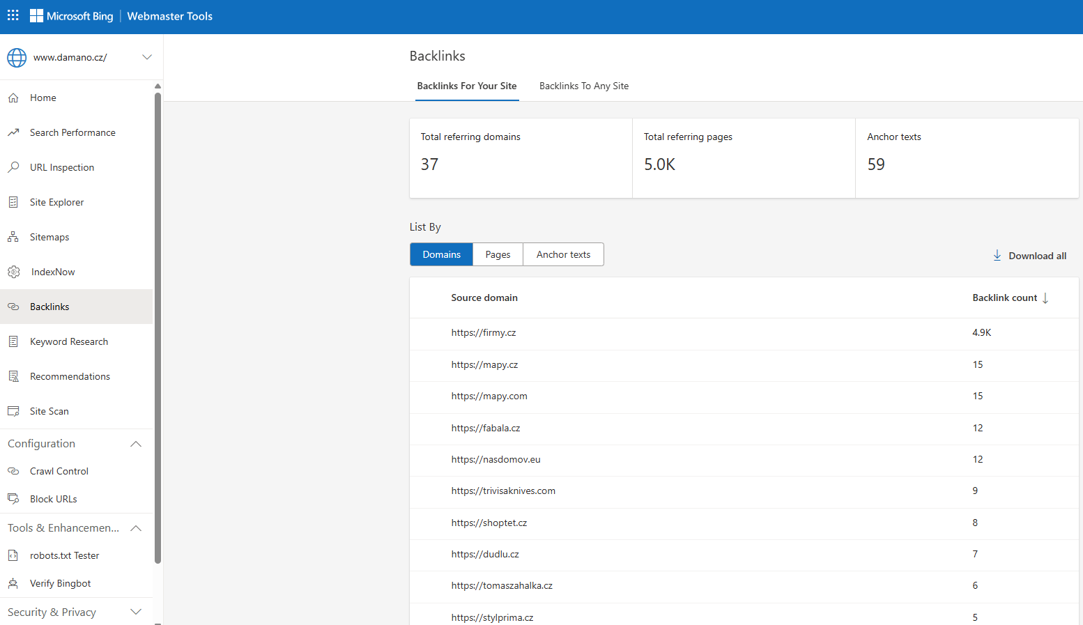Toggle List By back to Domains
This screenshot has width=1083, height=625.
click(441, 254)
